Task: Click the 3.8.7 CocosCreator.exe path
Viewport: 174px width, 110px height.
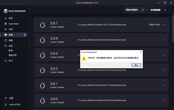Action: coord(102,25)
